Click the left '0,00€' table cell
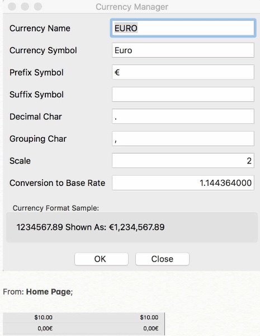Image resolution: width=260 pixels, height=336 pixels. pos(45,328)
